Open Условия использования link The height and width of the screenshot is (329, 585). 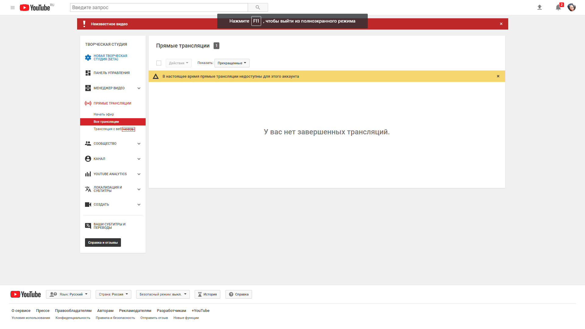pyautogui.click(x=31, y=318)
